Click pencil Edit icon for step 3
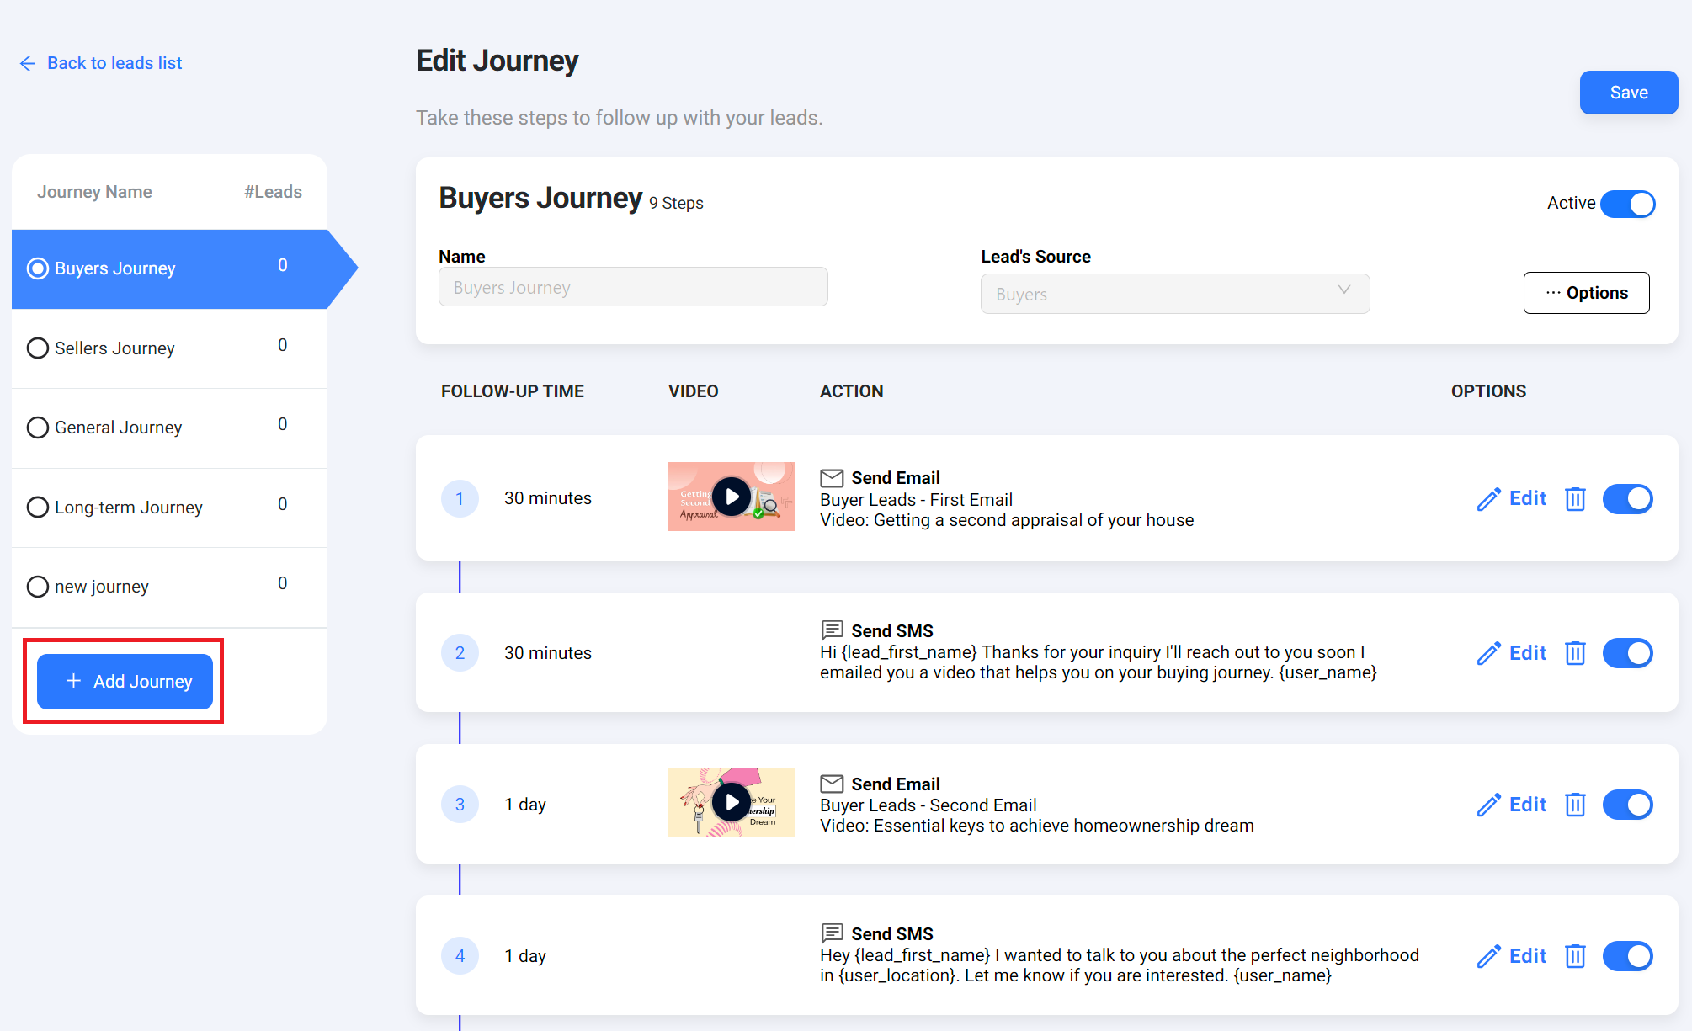The height and width of the screenshot is (1031, 1692). pyautogui.click(x=1488, y=805)
